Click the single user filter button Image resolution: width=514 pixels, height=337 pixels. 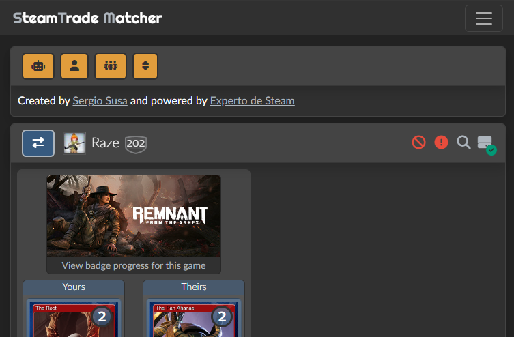pos(74,66)
